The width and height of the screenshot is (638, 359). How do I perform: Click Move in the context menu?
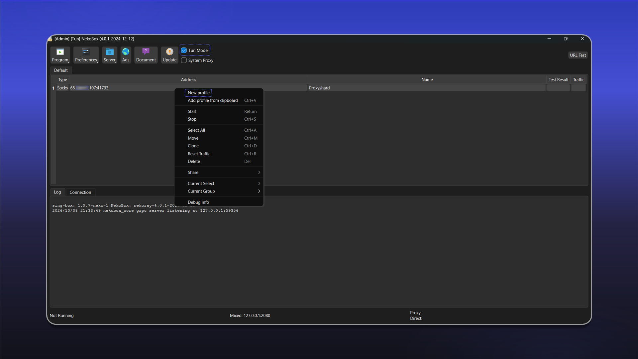219,138
